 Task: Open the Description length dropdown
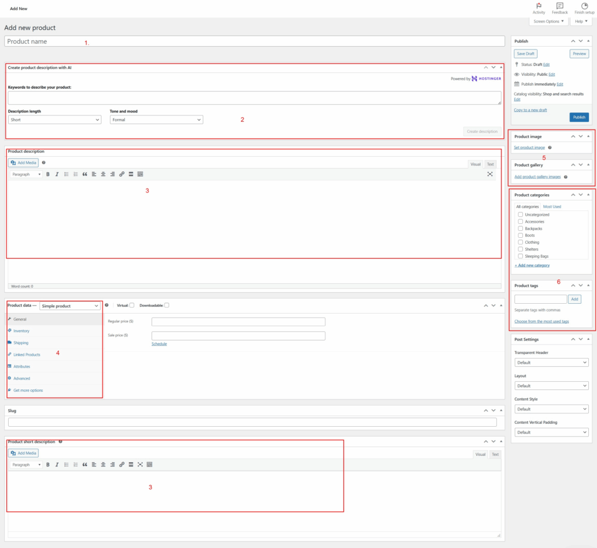55,120
